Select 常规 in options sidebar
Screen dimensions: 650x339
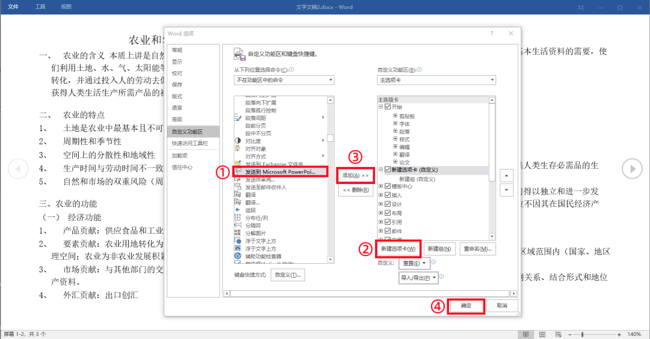click(193, 50)
